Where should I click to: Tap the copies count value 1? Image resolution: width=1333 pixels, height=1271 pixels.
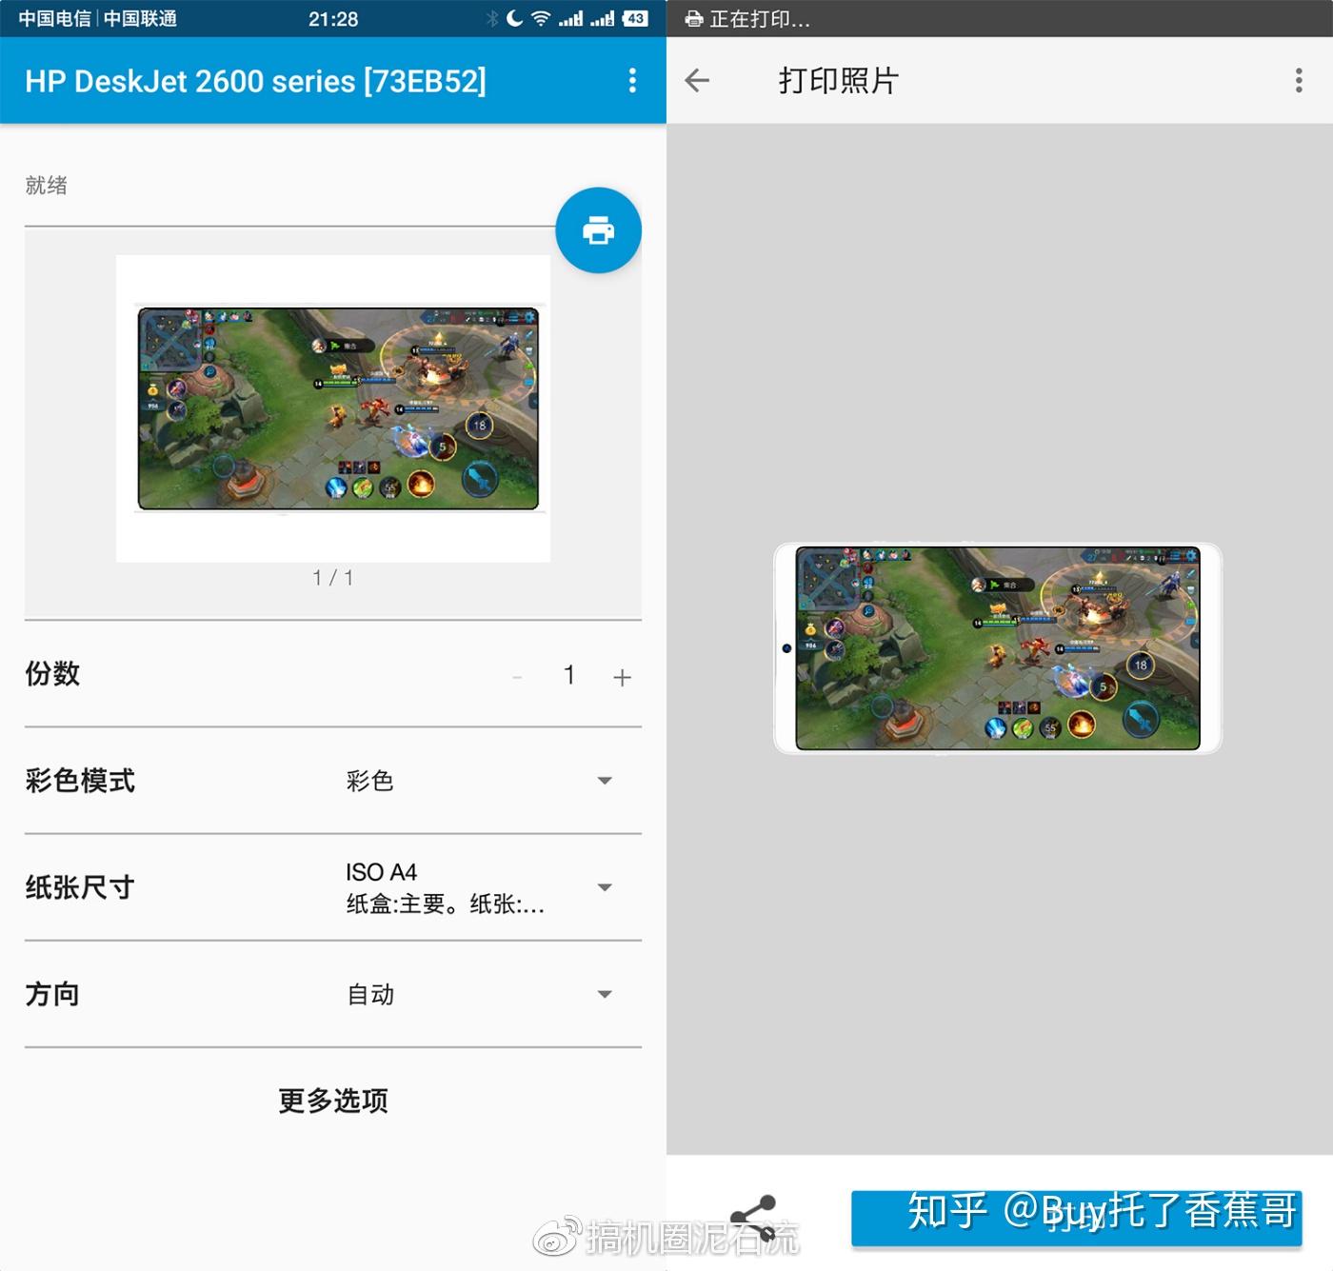568,675
